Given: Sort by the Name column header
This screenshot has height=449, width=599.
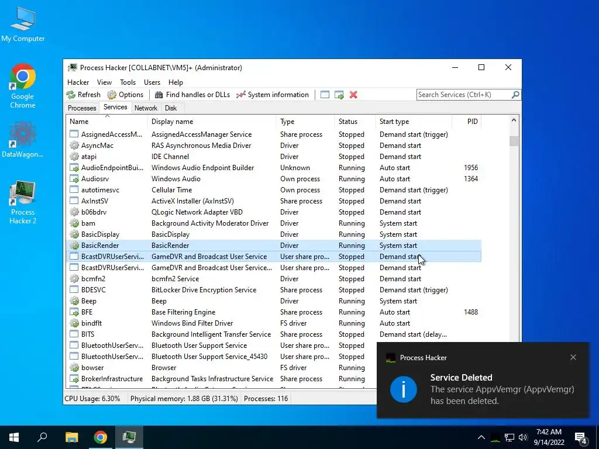Looking at the screenshot, I should pos(106,122).
